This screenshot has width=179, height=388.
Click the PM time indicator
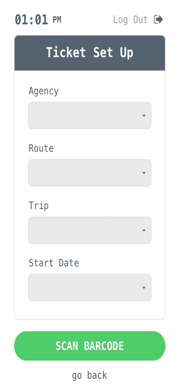coord(57,19)
